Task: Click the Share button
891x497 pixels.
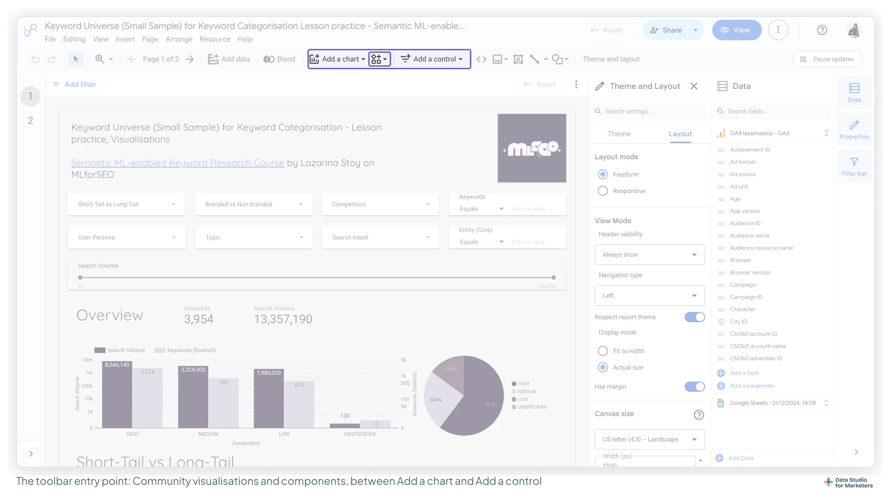Action: [665, 30]
